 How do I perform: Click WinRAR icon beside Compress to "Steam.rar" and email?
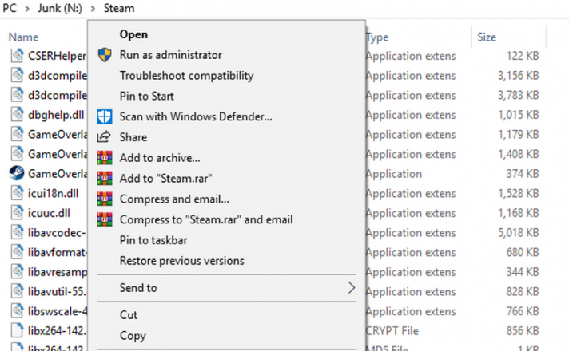coord(105,219)
